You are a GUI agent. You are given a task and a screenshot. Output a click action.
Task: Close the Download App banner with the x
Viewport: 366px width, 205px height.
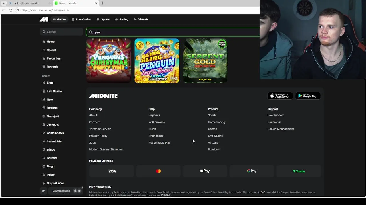coord(82,187)
